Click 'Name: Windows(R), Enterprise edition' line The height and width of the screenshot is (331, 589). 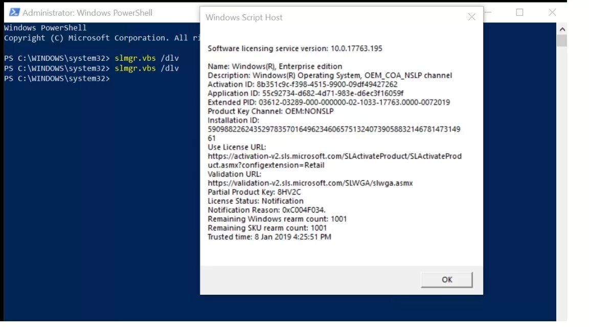275,66
